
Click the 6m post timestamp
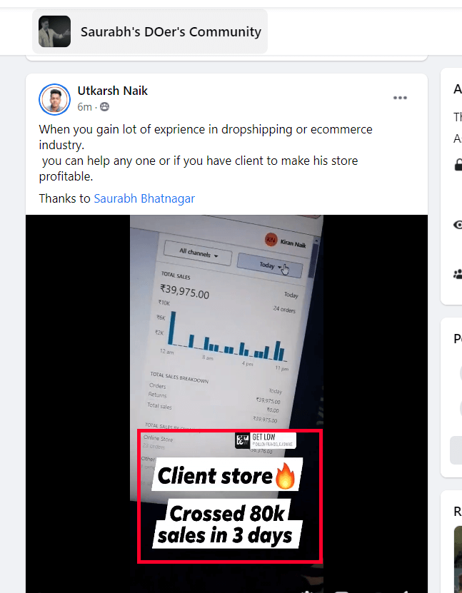click(x=84, y=107)
